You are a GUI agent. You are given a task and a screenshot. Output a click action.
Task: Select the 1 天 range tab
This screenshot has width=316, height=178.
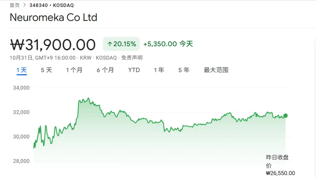tap(22, 70)
